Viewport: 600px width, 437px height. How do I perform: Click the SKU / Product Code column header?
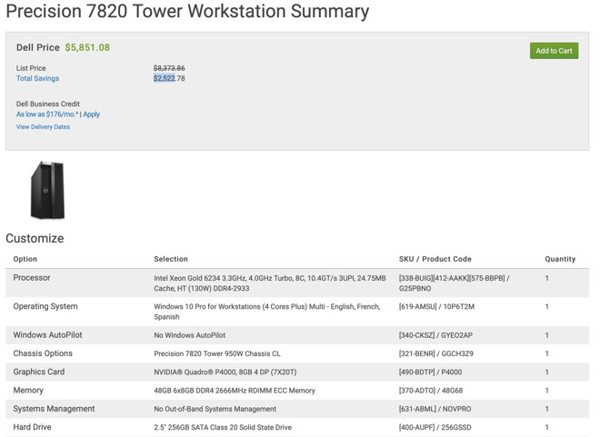(435, 259)
